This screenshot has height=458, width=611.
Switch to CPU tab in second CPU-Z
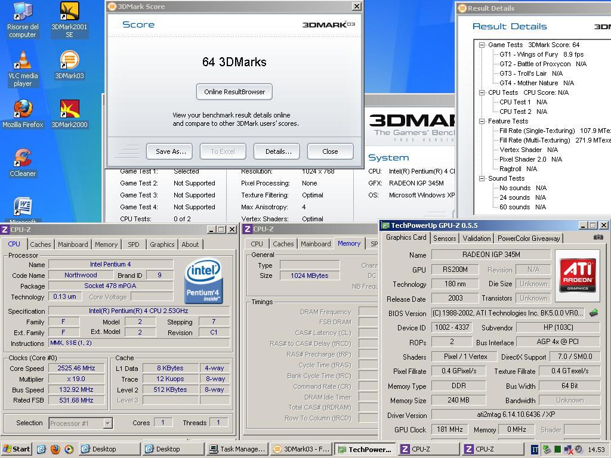tap(257, 244)
